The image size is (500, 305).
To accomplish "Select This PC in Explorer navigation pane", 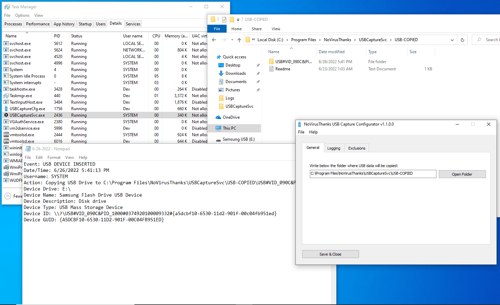I will pyautogui.click(x=229, y=128).
